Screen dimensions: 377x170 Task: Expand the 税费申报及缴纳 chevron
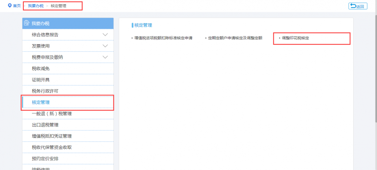tap(105, 57)
